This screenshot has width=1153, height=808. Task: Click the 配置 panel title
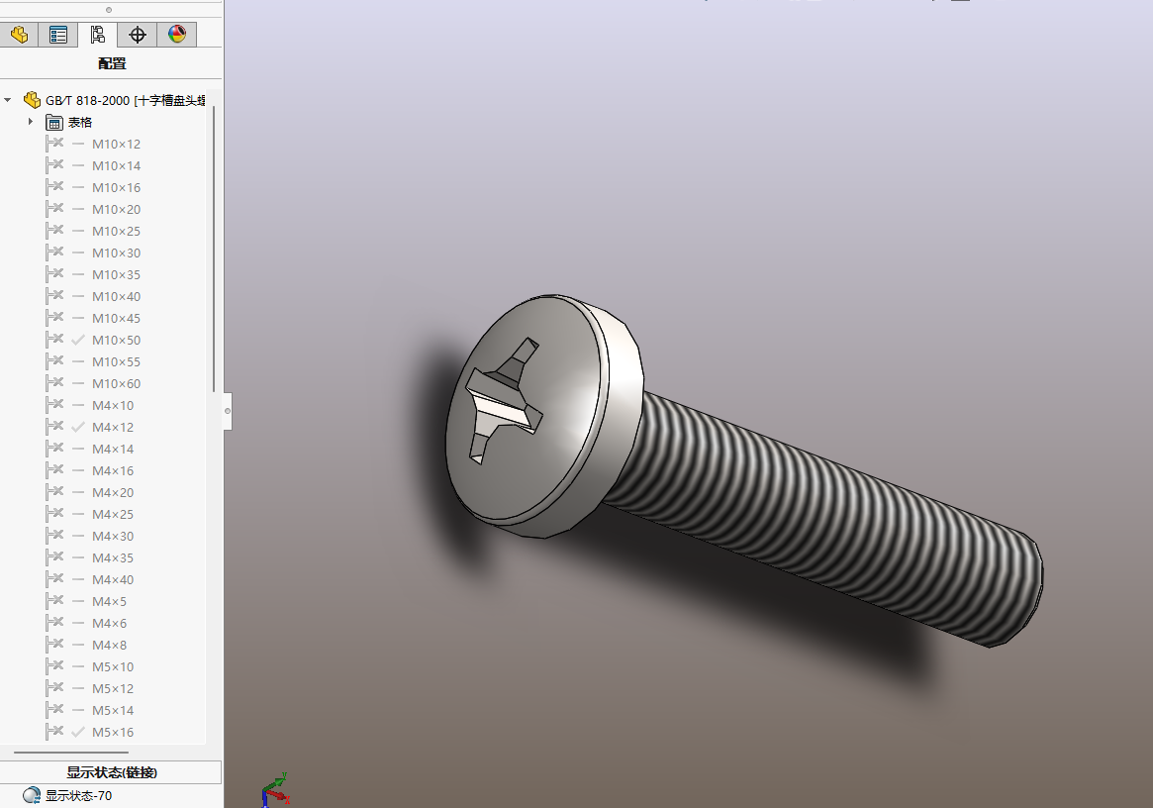click(112, 64)
